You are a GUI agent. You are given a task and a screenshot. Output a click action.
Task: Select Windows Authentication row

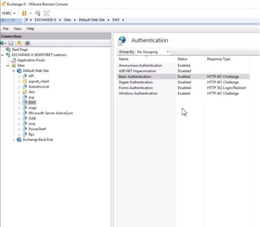[x=138, y=93]
